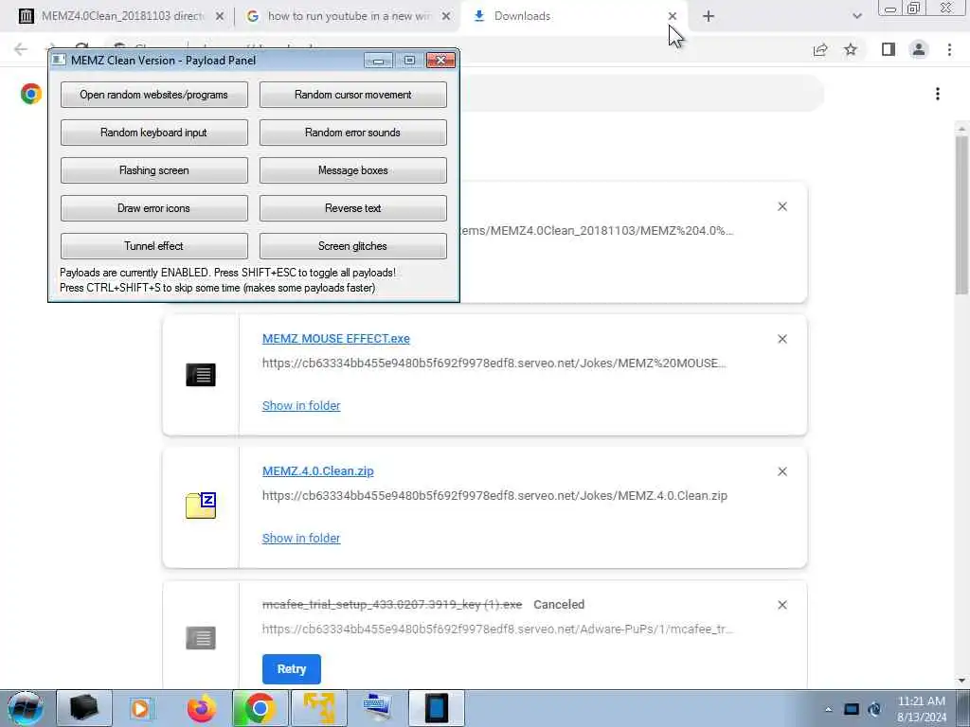Click Open random websites/programs payload button
Screen dimensions: 970x727
pyautogui.click(x=154, y=95)
